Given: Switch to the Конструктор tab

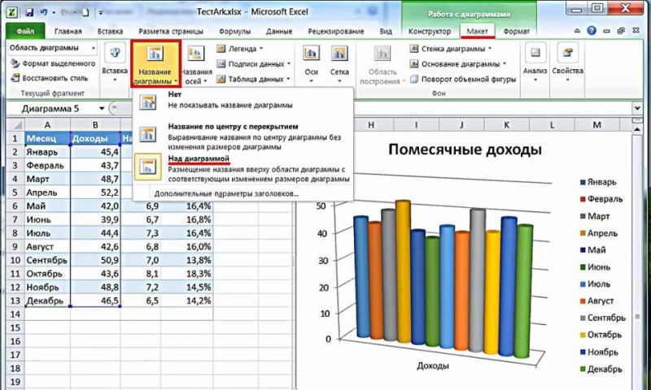Looking at the screenshot, I should click(430, 32).
